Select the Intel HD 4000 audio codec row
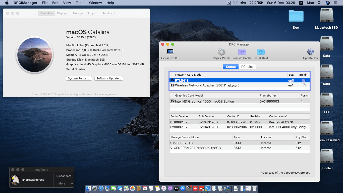This screenshot has height=193, width=343. [x=240, y=127]
